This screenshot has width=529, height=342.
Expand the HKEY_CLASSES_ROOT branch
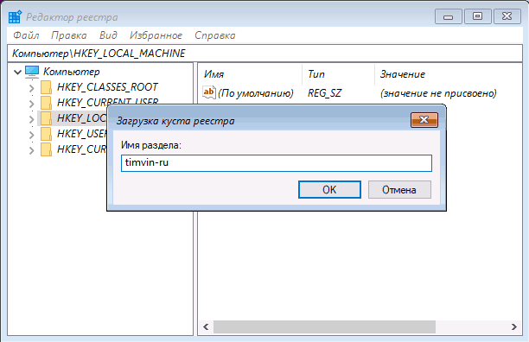click(31, 88)
